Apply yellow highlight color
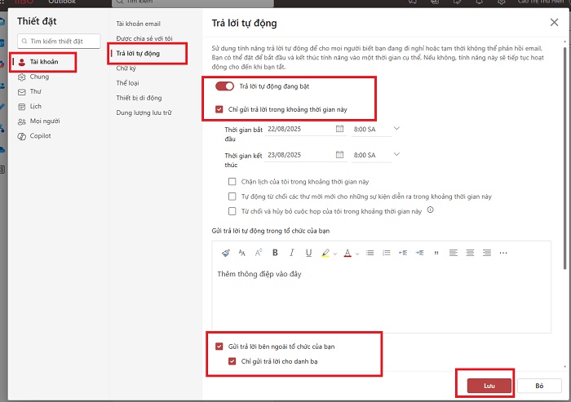571x402 pixels. tap(325, 253)
